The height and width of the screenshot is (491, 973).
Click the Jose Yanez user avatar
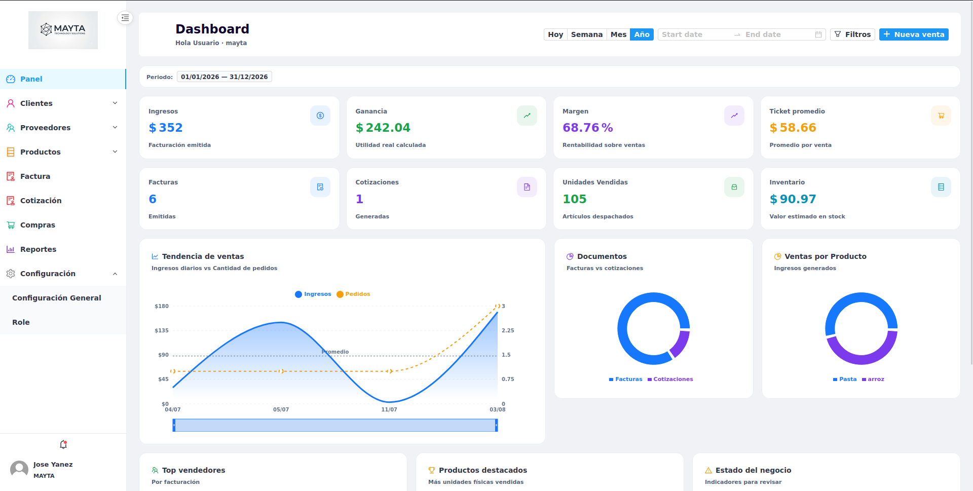(x=19, y=469)
